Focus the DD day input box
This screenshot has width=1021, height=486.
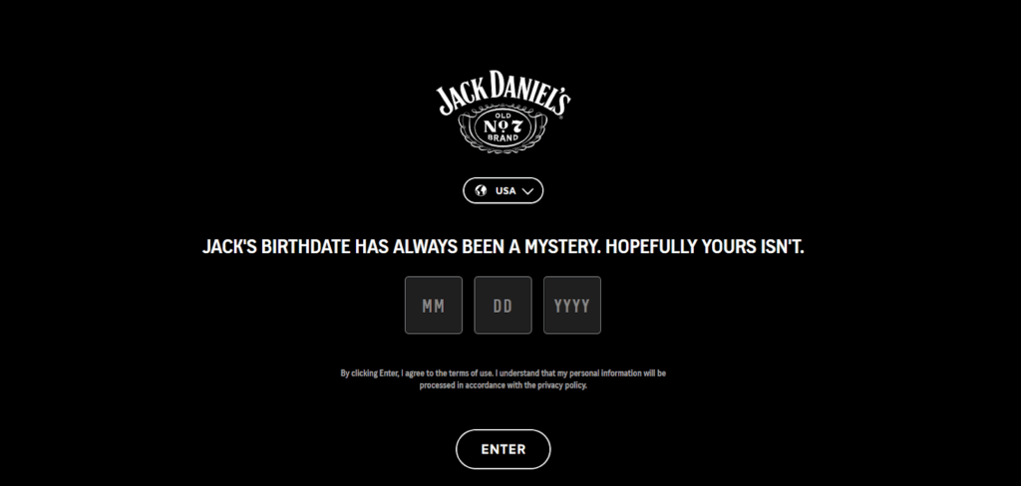503,305
